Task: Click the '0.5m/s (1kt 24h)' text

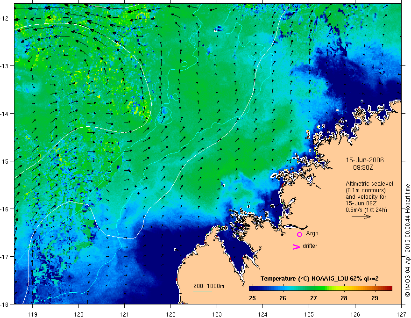Action: pos(366,210)
